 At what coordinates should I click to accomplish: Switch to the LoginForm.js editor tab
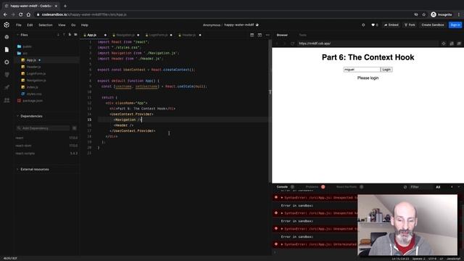coord(159,35)
